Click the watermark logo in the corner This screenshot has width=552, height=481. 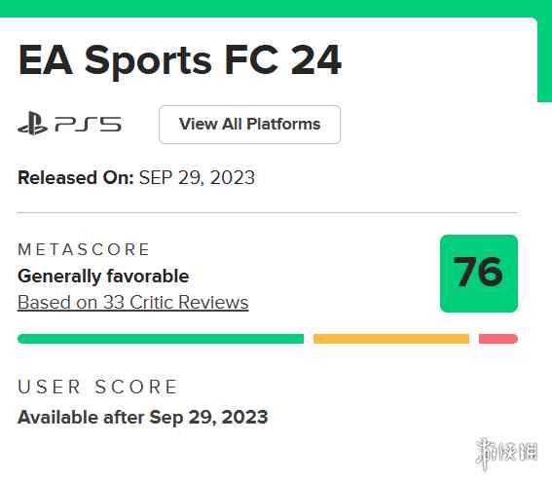(506, 453)
